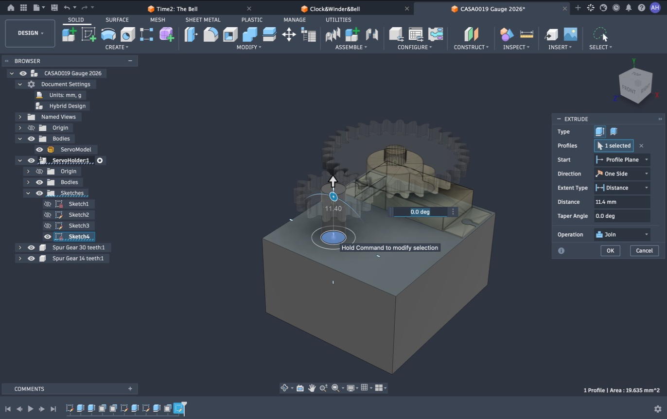Viewport: 667px width, 419px height.
Task: Confirm the extrude with OK
Action: (610, 250)
